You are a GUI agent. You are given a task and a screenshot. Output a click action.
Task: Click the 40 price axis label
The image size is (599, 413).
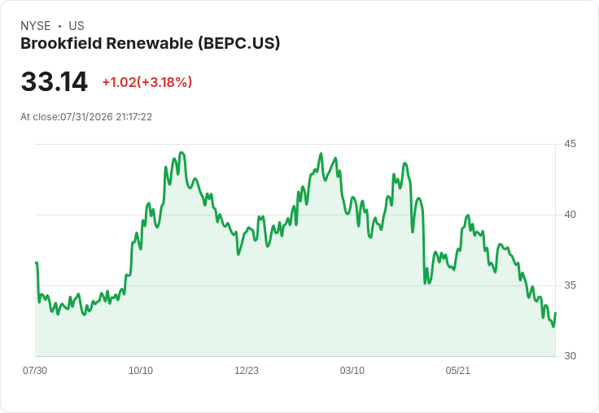[570, 215]
